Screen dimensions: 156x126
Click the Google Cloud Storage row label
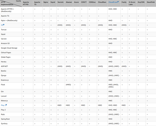[x=9, y=48]
